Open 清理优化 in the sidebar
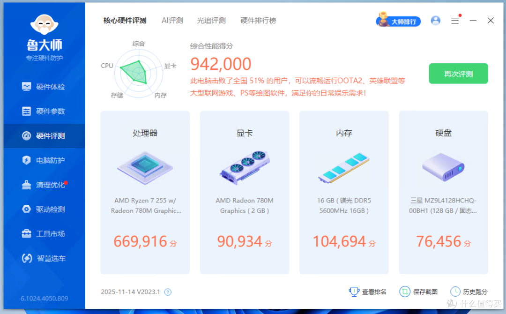The image size is (506, 314). [44, 185]
